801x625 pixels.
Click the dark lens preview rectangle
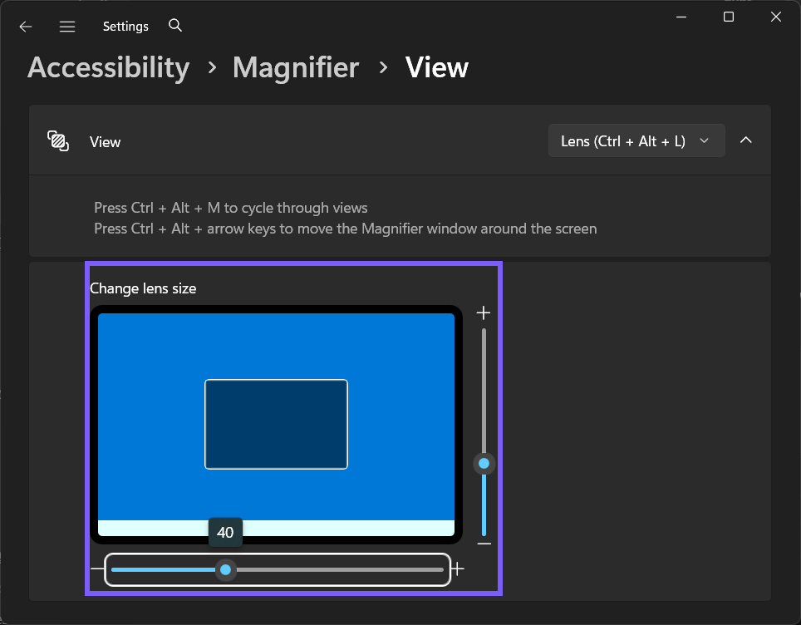(x=277, y=424)
